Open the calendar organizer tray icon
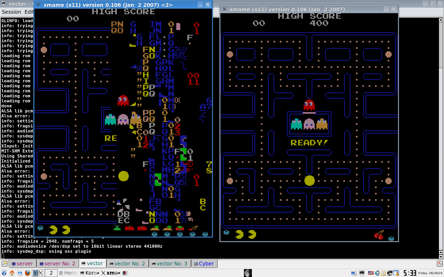This screenshot has width=444, height=277. pos(396,273)
